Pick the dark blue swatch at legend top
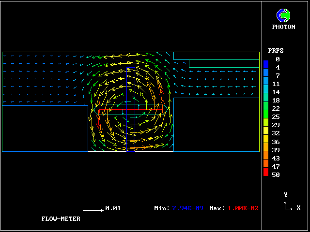 (266, 63)
